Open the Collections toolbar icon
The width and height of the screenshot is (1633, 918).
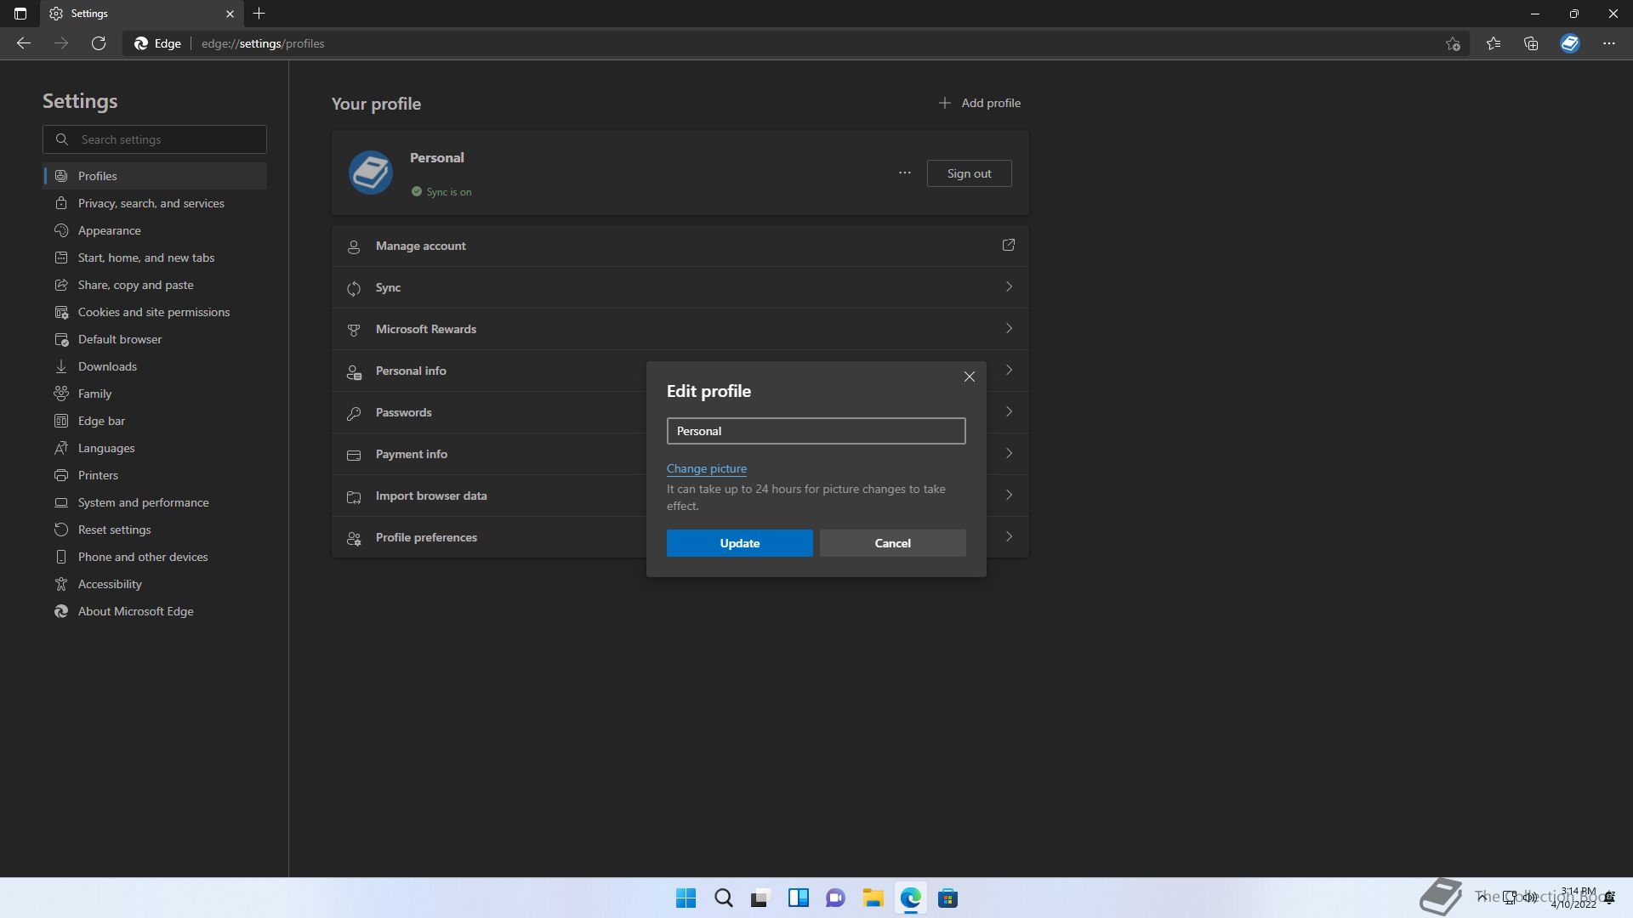pos(1531,43)
